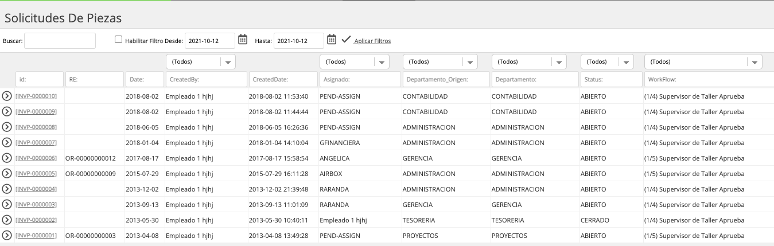
Task: Click the Solicitudes De Piezas page title
Action: (63, 18)
